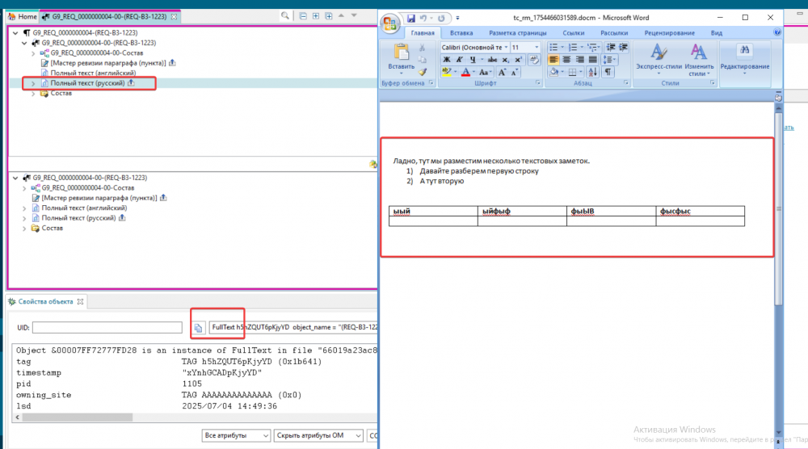The width and height of the screenshot is (808, 449).
Task: Open the Aa change case button
Action: coord(485,73)
